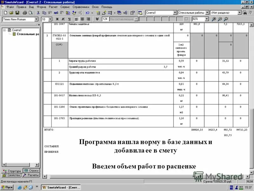
Task: Click the Undo arrow icon
Action: point(88,13)
